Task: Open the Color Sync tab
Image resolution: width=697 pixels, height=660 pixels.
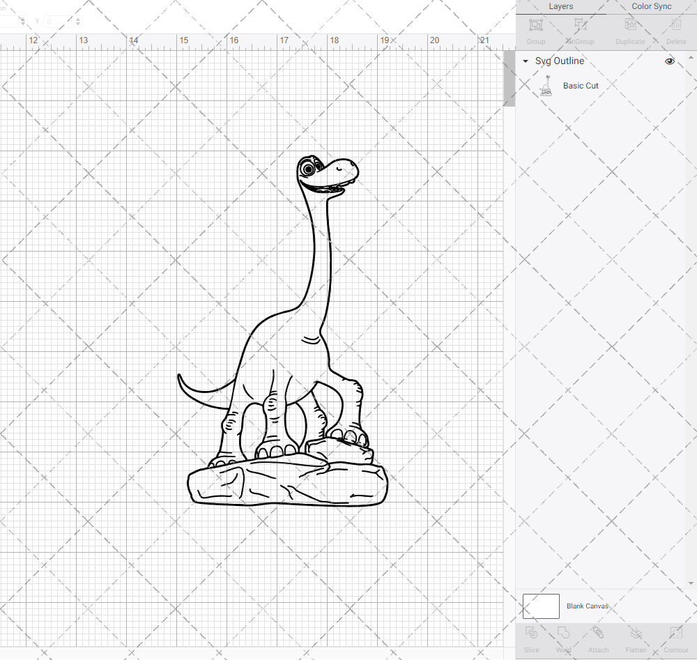Action: 651,7
